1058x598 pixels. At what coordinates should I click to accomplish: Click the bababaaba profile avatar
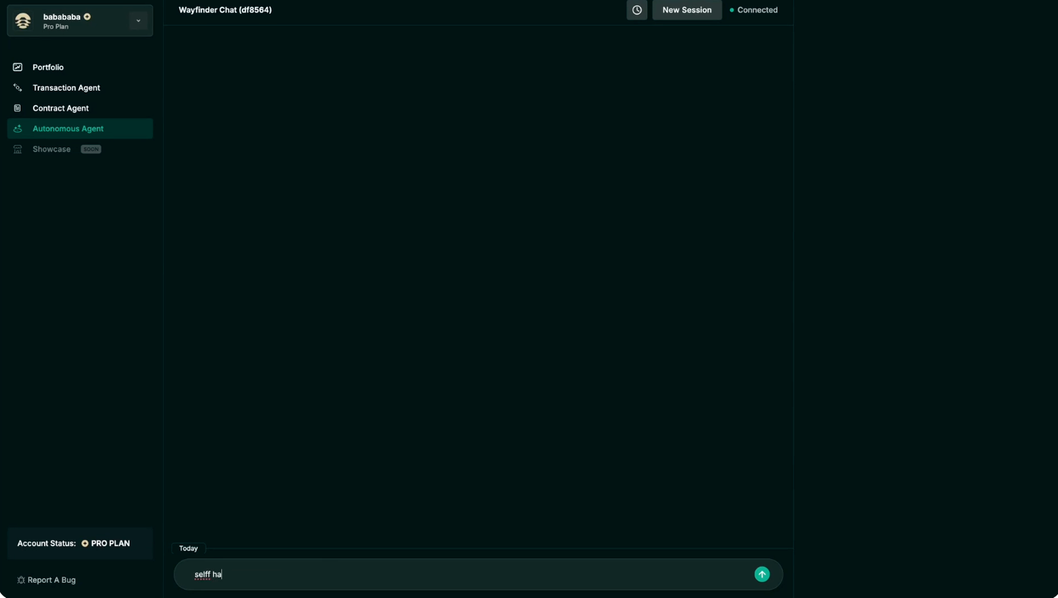[23, 21]
